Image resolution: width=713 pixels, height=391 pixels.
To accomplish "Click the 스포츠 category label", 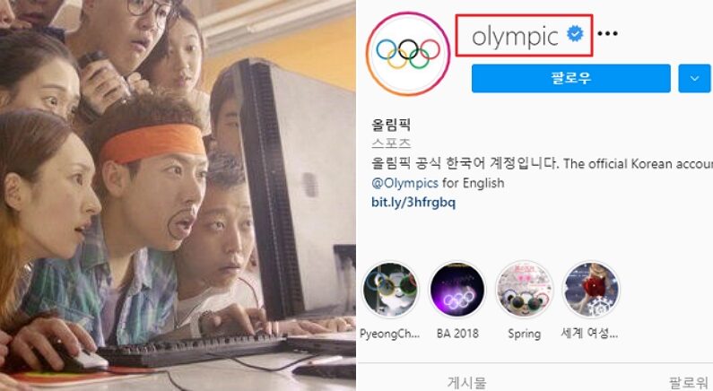I will coord(391,143).
